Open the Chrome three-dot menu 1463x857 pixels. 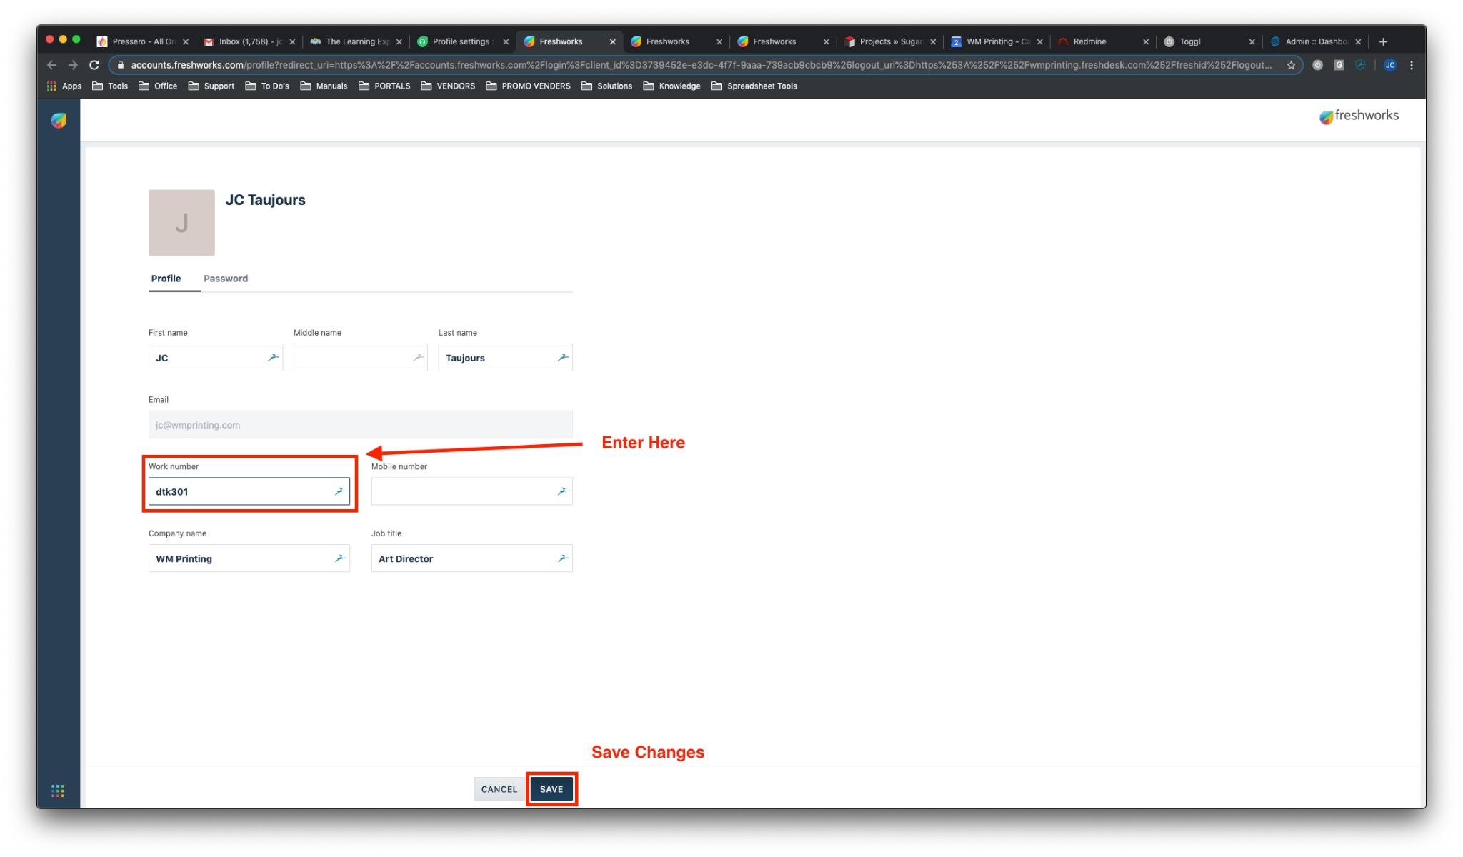1411,65
